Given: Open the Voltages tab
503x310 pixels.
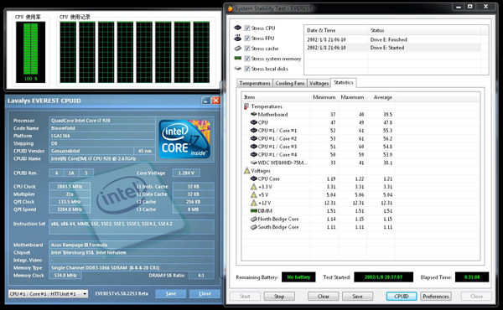Looking at the screenshot, I should [x=319, y=83].
